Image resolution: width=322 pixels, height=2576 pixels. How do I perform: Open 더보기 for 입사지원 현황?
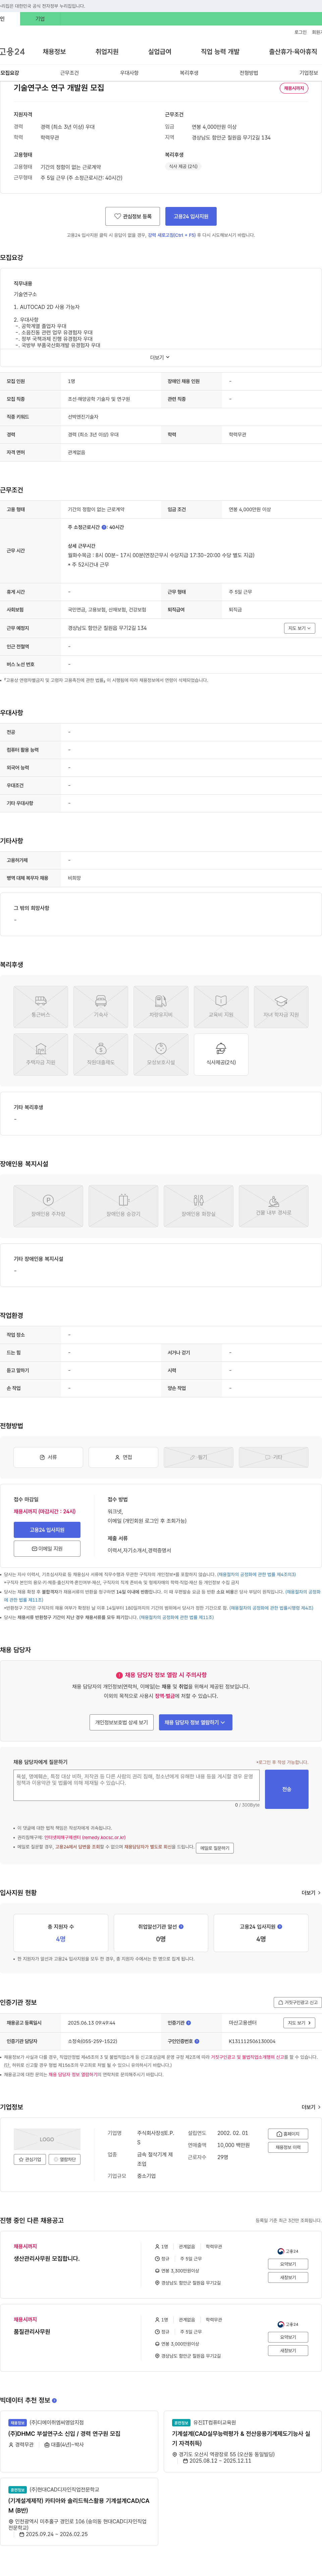pos(311,1893)
